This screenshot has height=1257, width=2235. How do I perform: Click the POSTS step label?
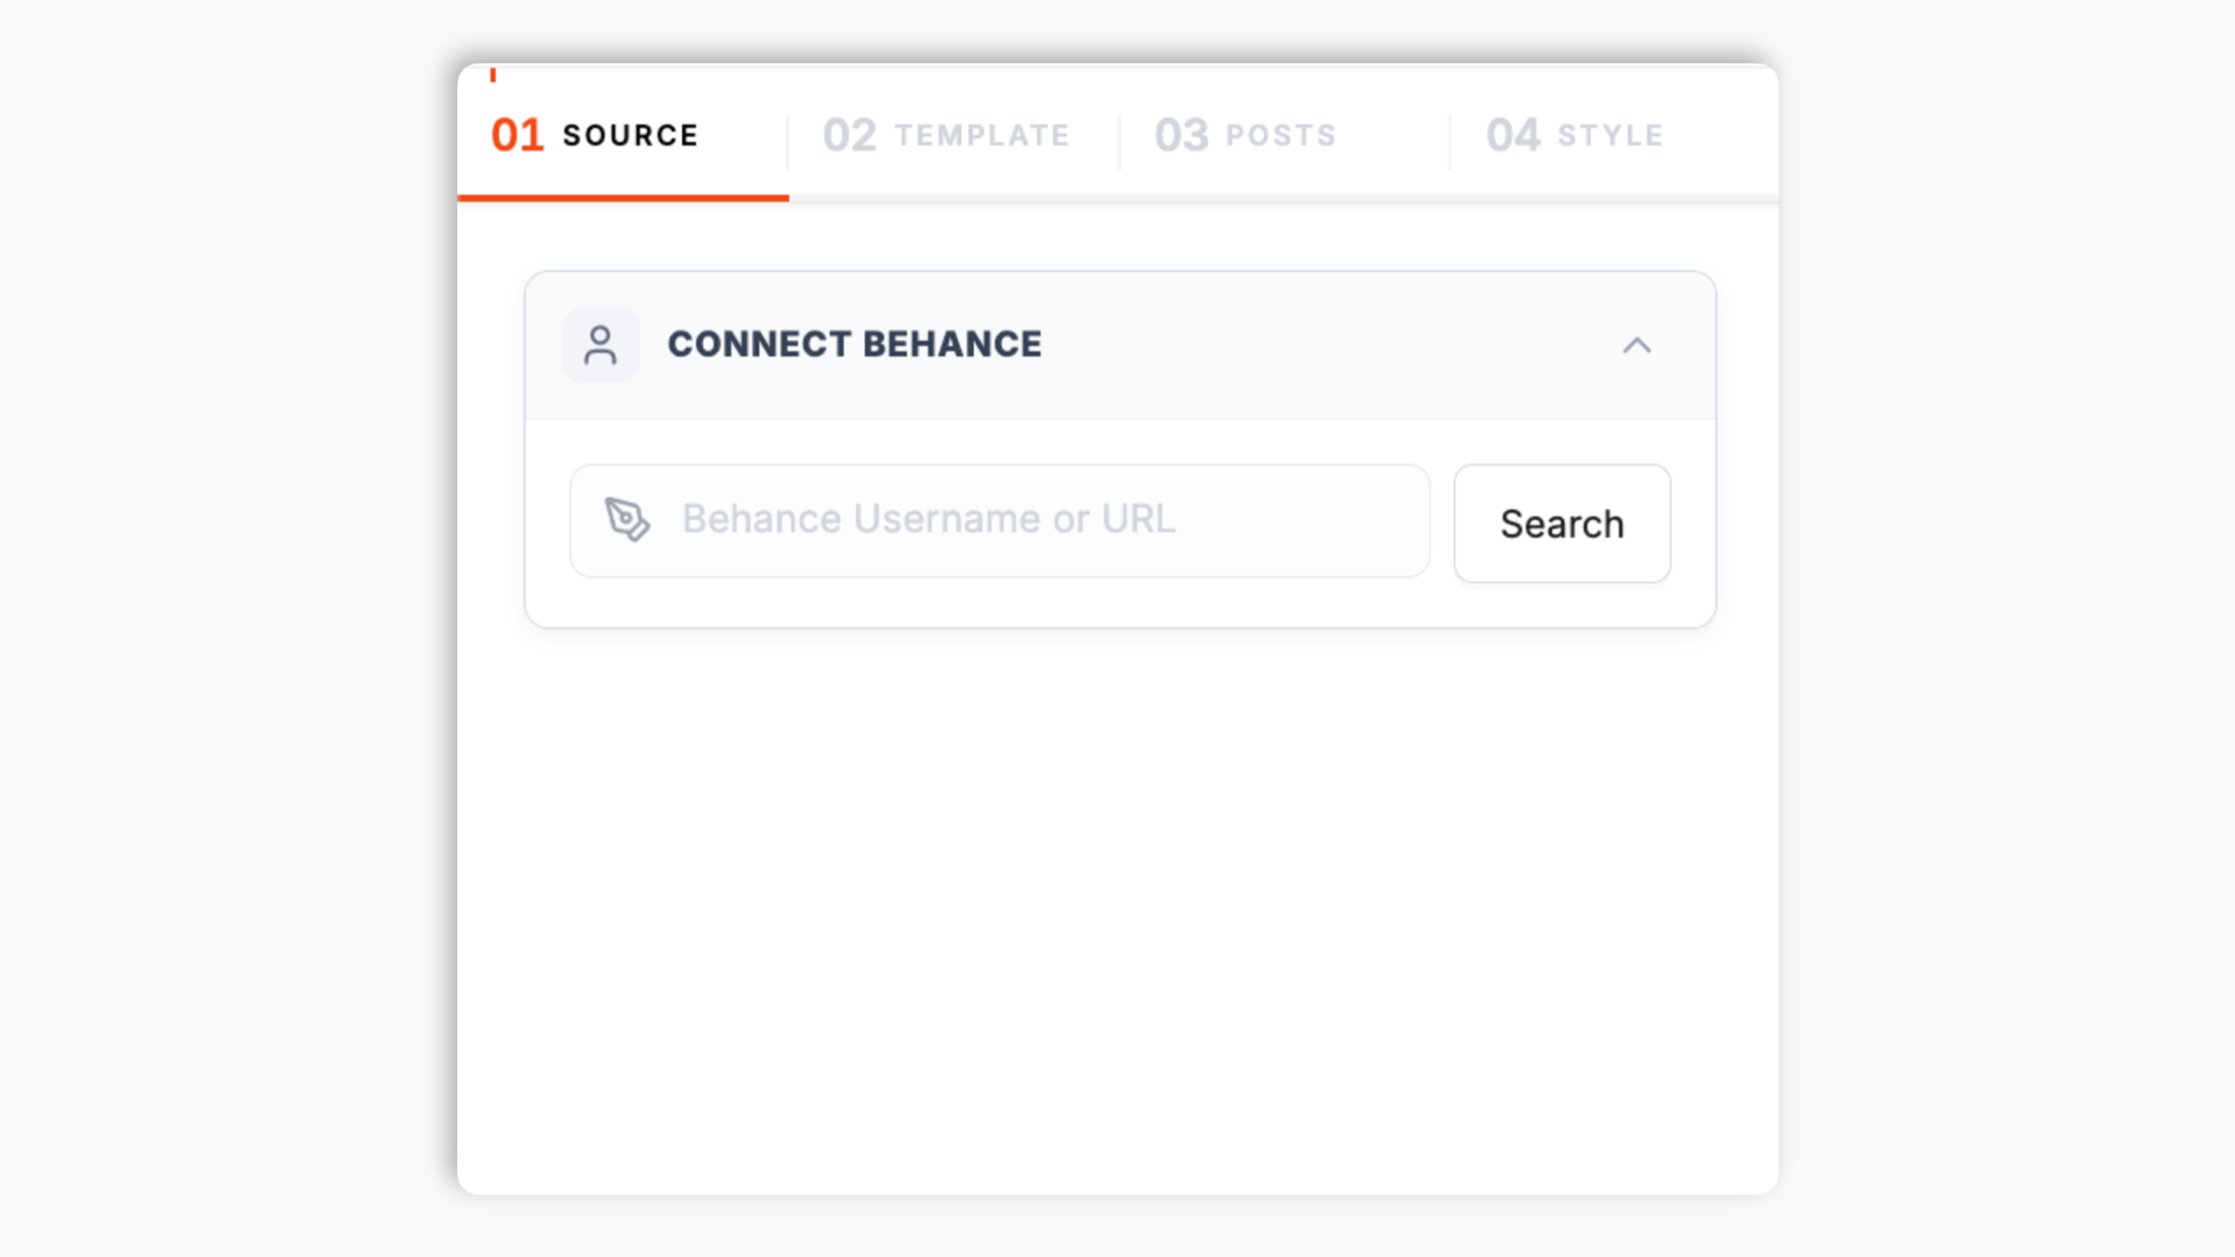1281,136
